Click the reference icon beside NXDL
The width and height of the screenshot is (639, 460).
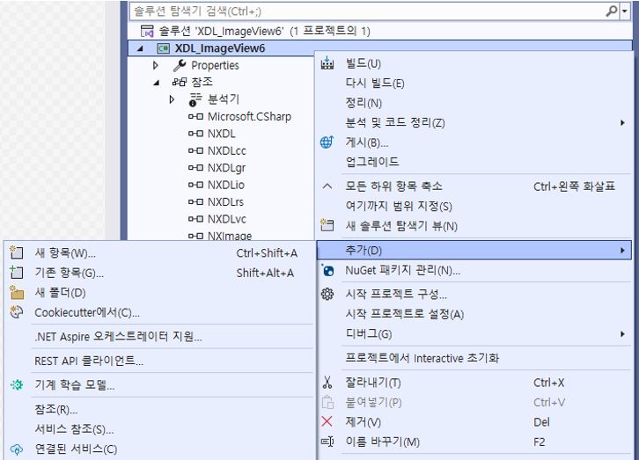pos(195,134)
